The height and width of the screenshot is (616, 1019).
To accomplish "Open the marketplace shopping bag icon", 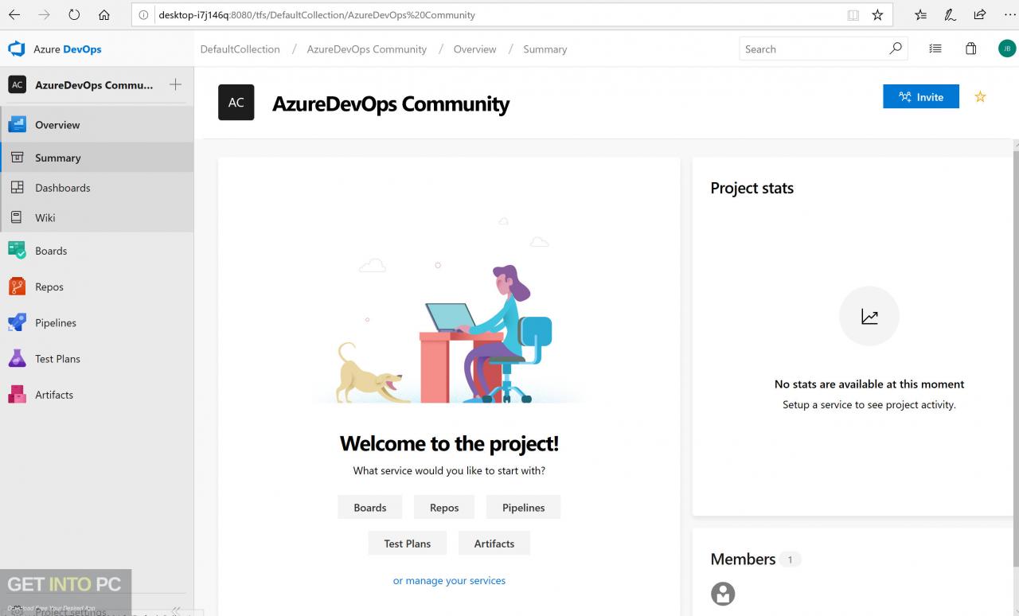I will [x=971, y=49].
